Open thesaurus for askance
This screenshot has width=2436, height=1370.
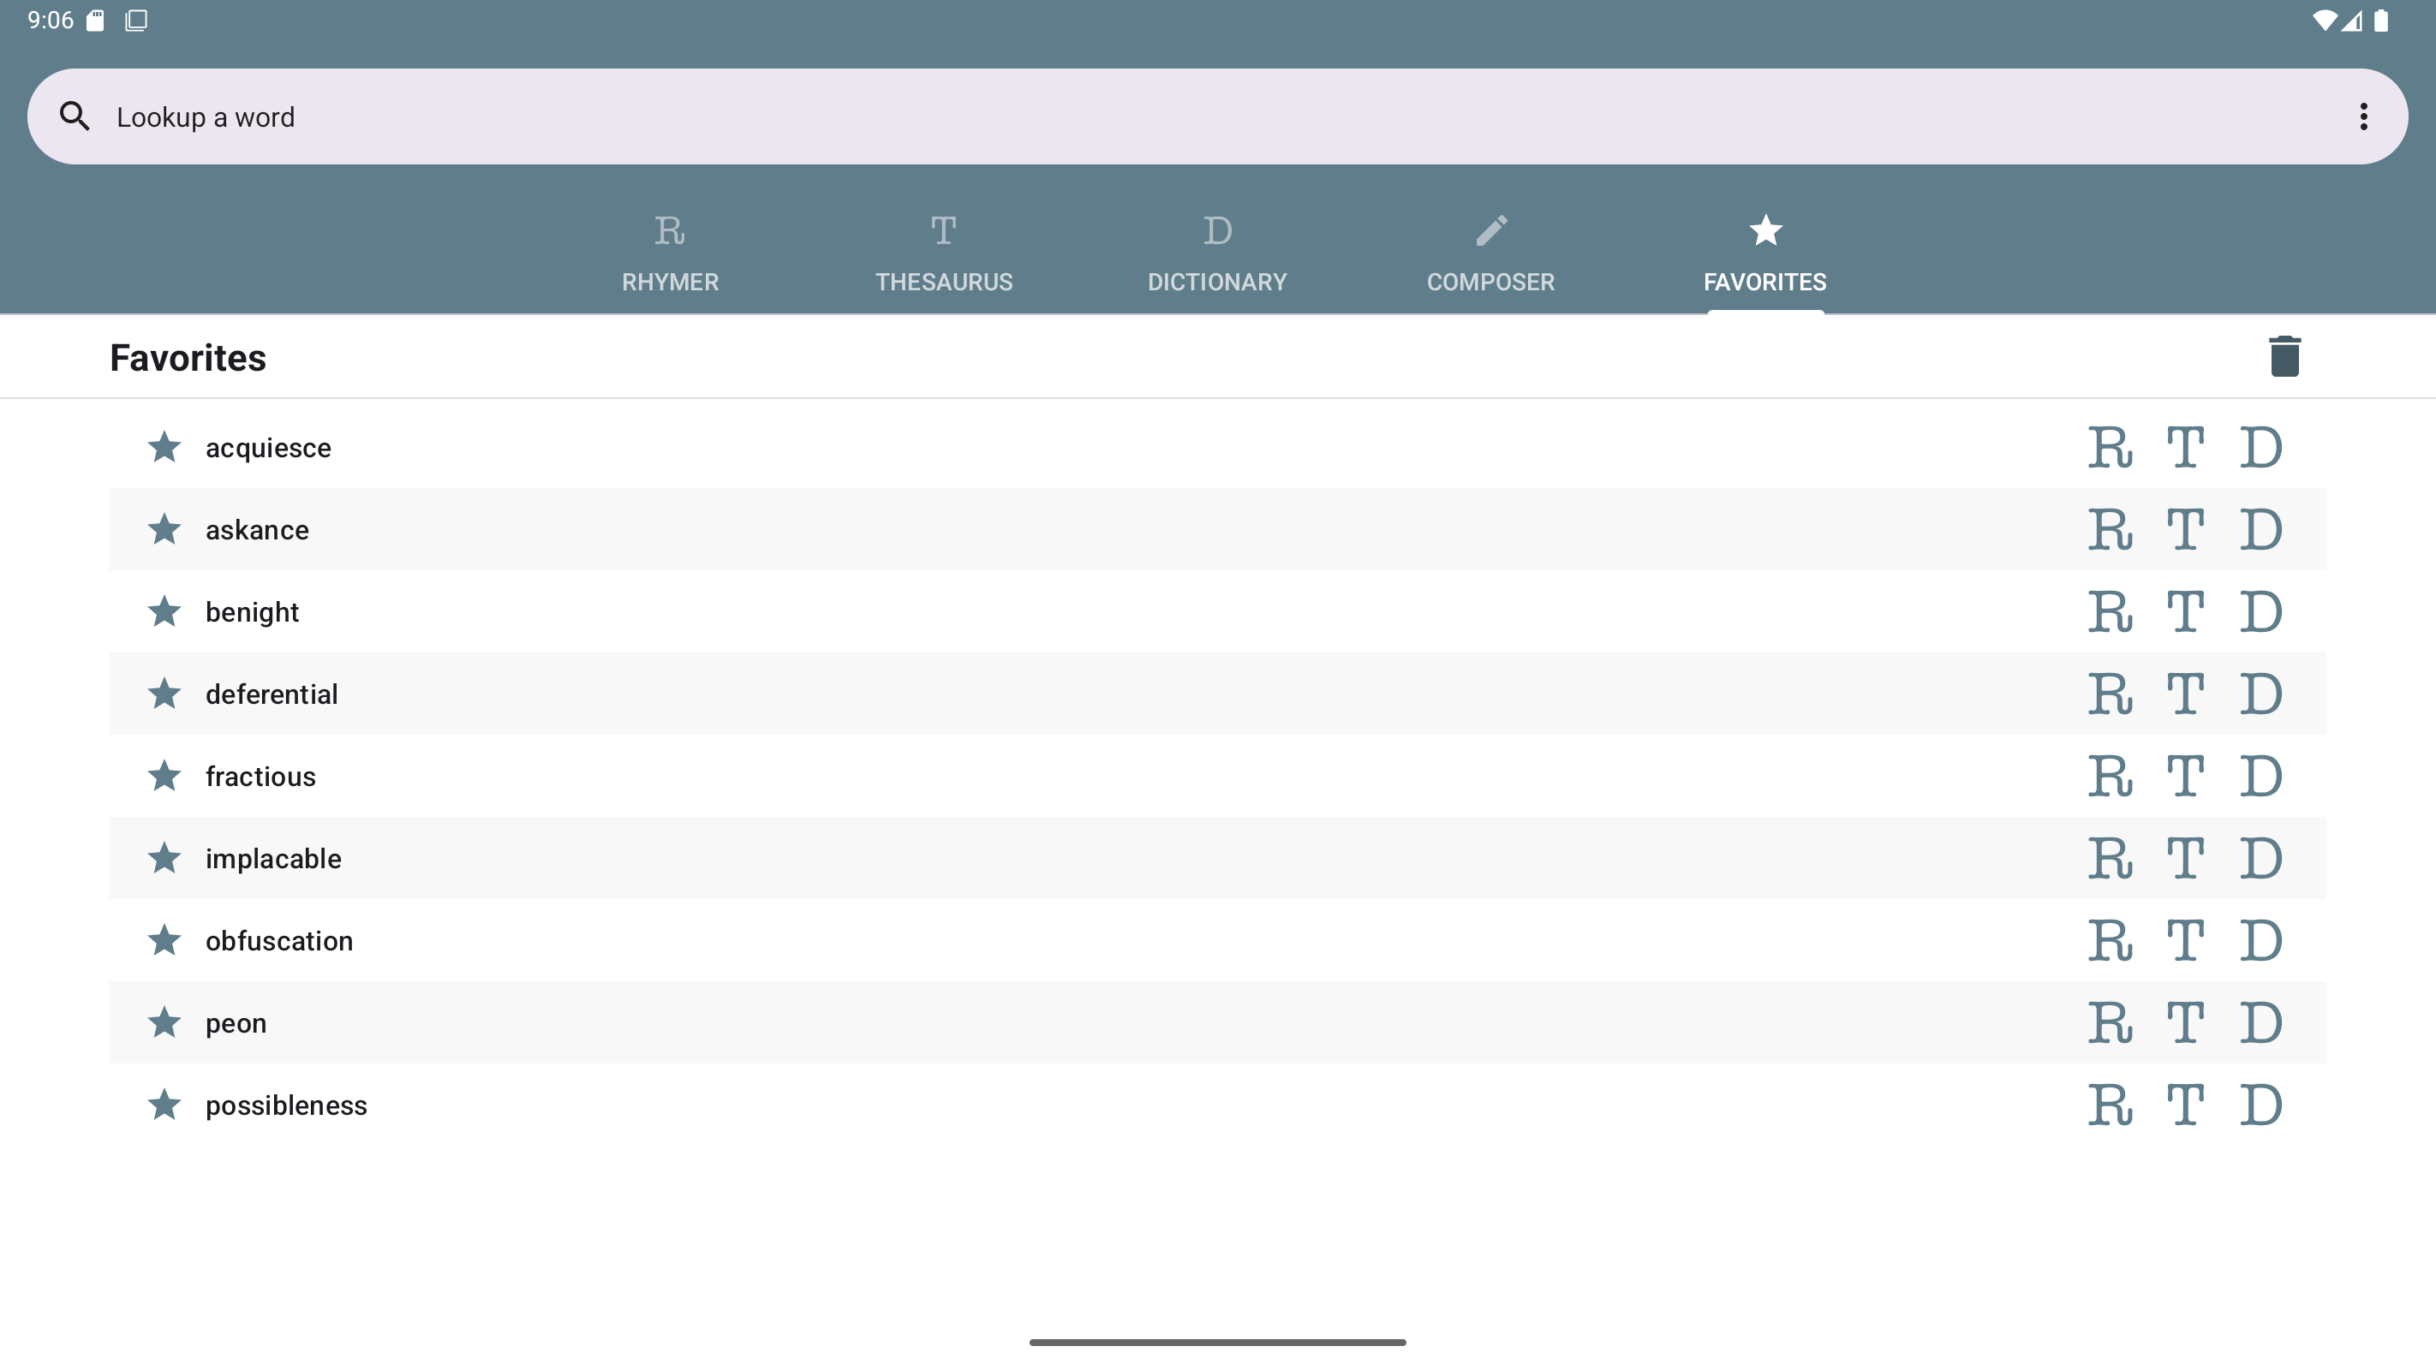click(x=2185, y=529)
